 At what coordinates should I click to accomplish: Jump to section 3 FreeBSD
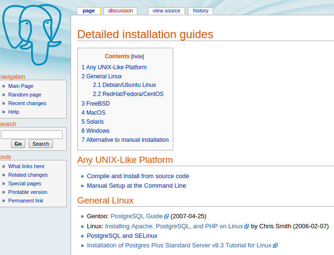95,104
